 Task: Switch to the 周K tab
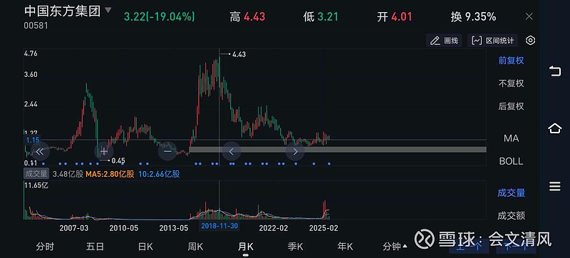[195, 247]
